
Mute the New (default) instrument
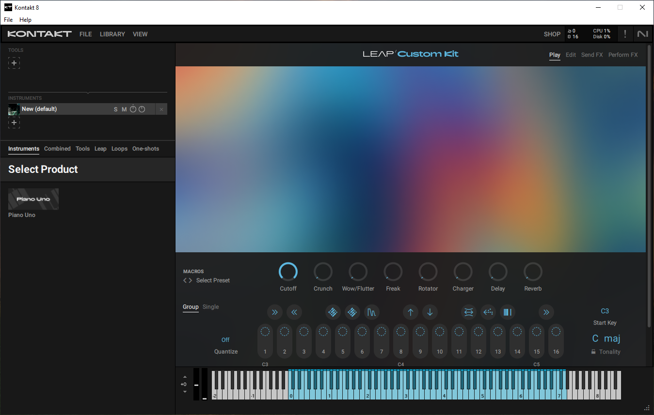[x=124, y=109]
